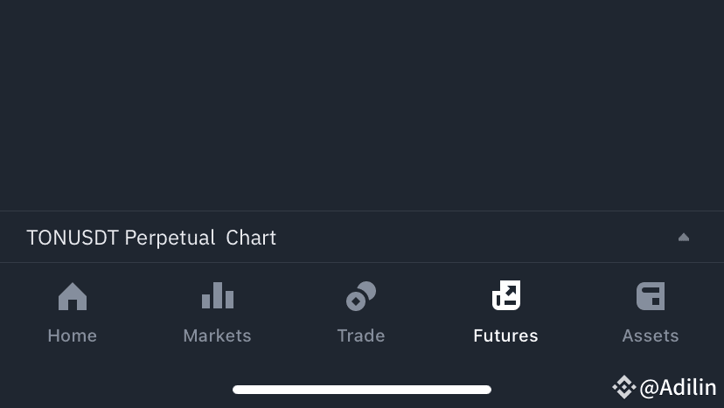Click the Binance logo watermark

click(623, 387)
